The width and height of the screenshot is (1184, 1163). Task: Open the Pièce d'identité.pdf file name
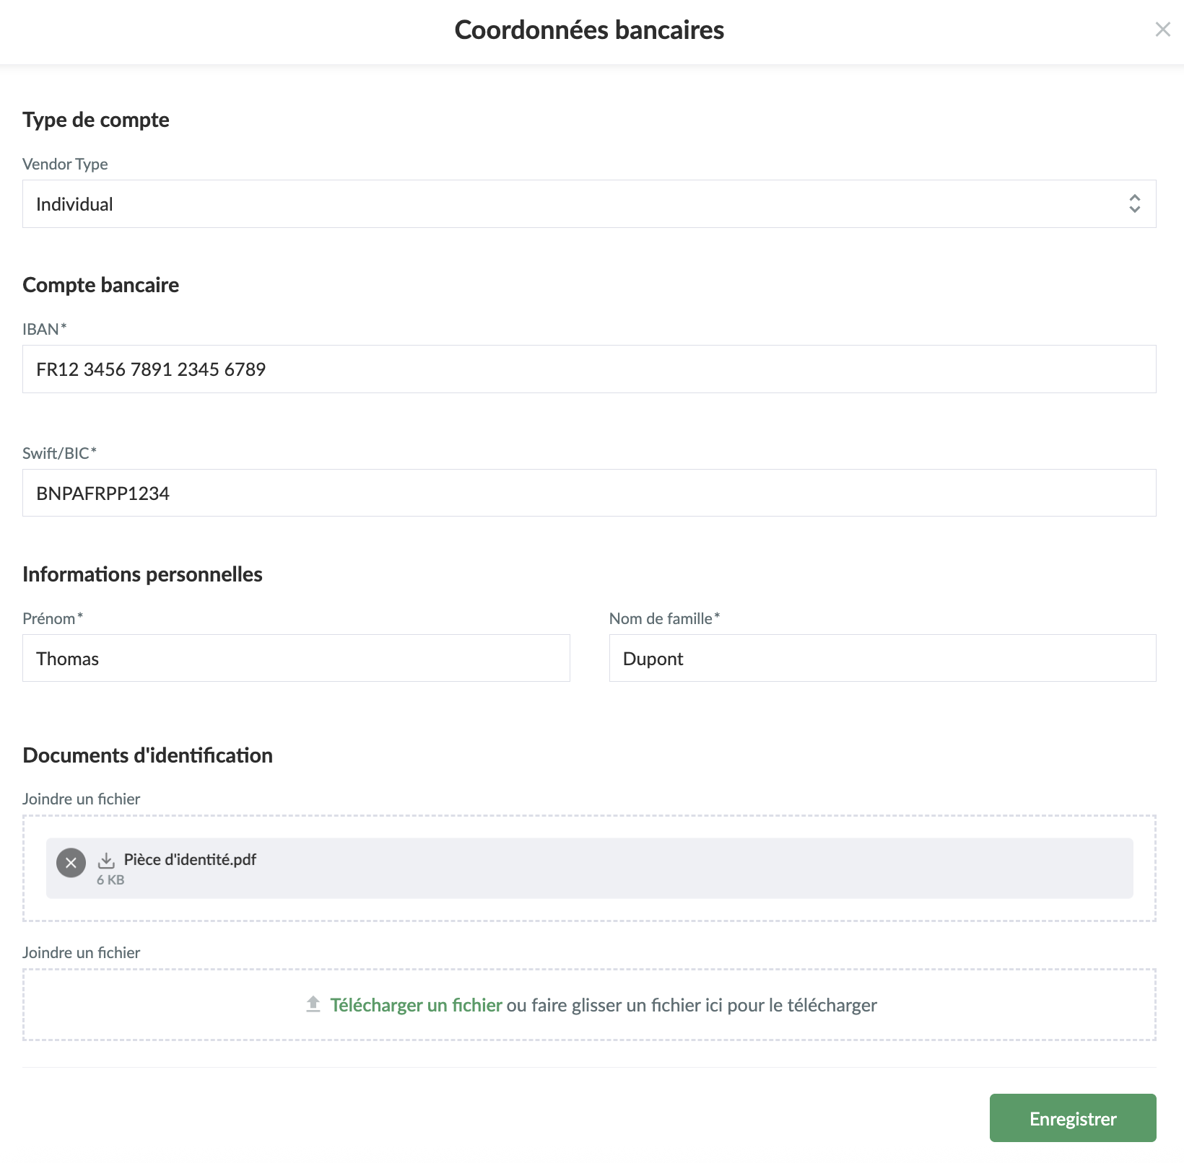190,859
